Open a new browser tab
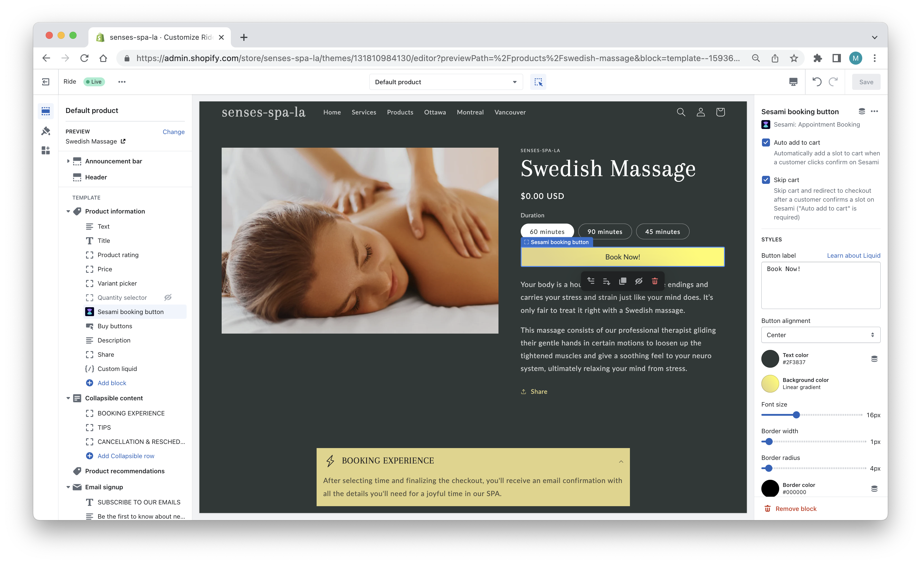This screenshot has height=564, width=921. pos(244,37)
